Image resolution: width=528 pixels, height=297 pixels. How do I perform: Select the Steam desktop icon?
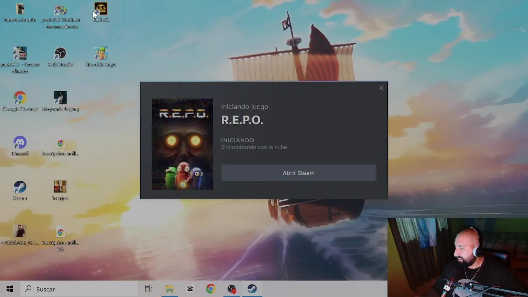point(20,191)
